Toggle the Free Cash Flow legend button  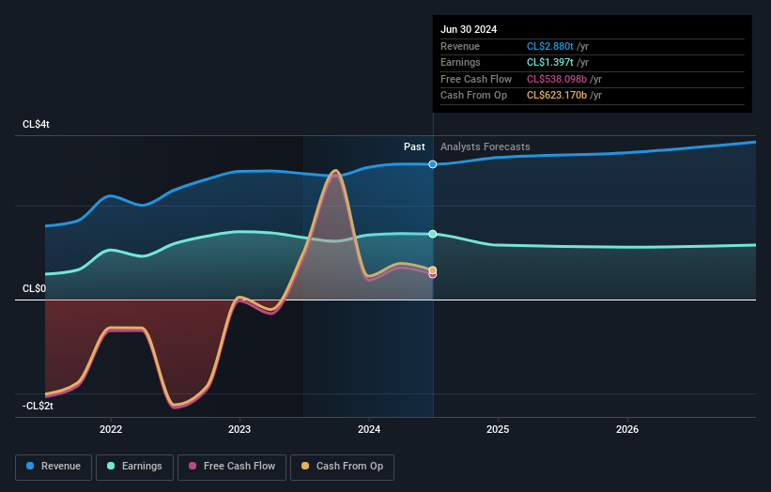click(232, 467)
